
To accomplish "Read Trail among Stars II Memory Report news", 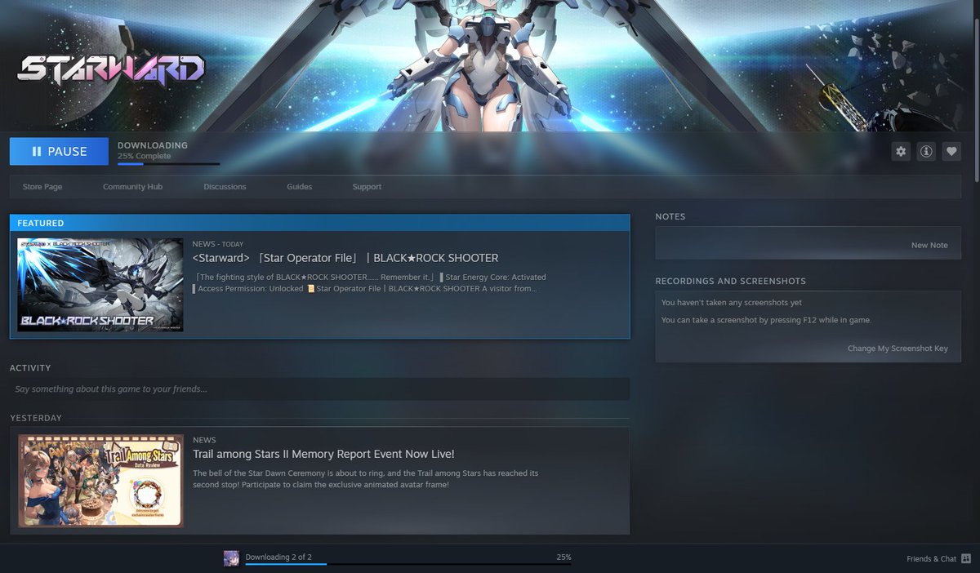I will 323,454.
